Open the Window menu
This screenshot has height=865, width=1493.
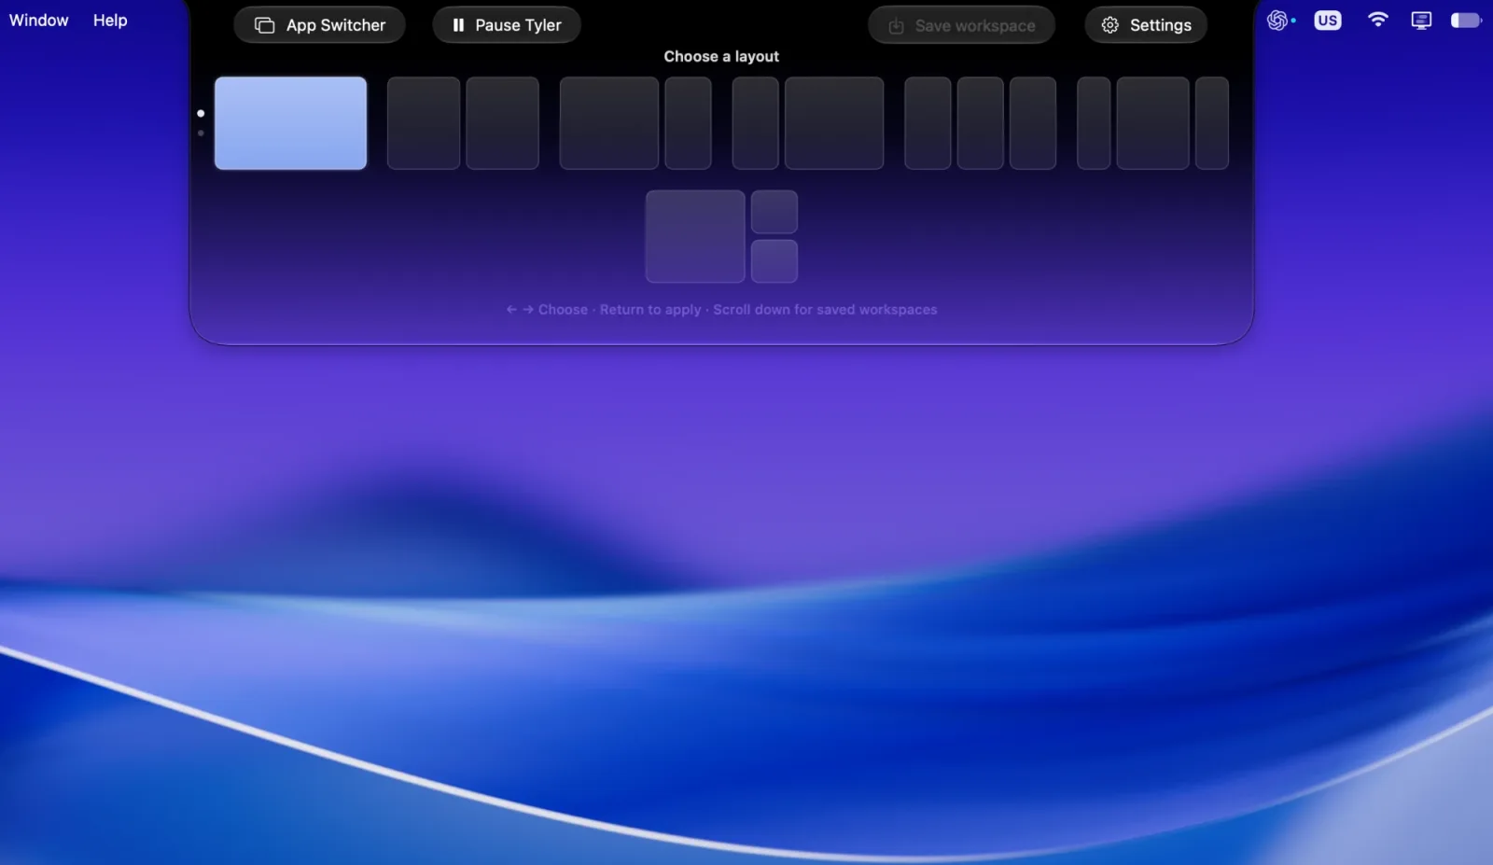point(38,20)
